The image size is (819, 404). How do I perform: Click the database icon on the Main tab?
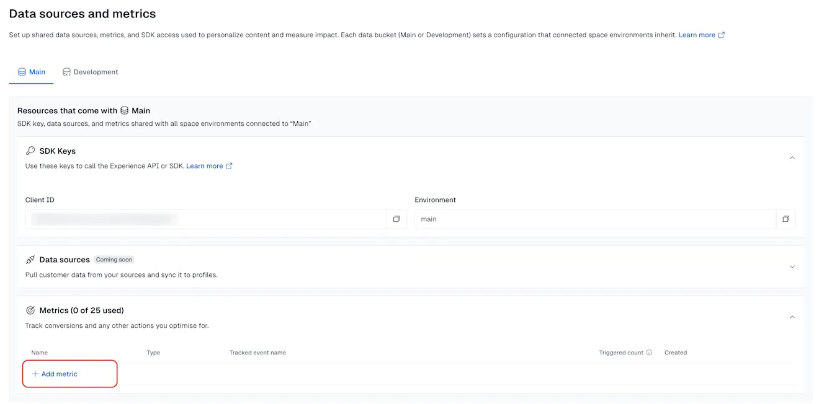point(22,71)
